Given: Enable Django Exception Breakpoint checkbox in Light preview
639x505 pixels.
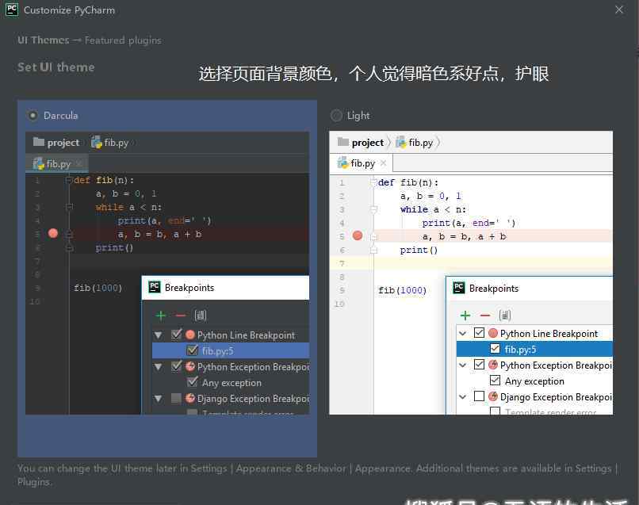Looking at the screenshot, I should point(479,396).
